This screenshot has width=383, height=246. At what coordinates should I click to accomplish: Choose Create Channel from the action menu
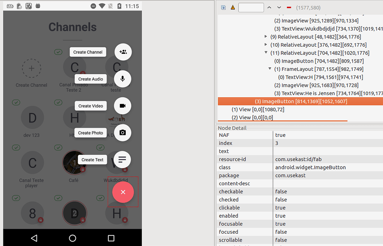pyautogui.click(x=88, y=52)
